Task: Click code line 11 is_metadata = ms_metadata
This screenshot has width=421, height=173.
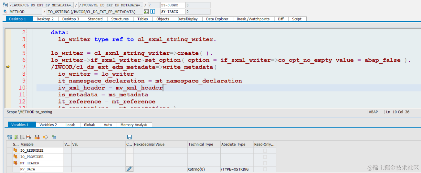Action: (x=103, y=94)
